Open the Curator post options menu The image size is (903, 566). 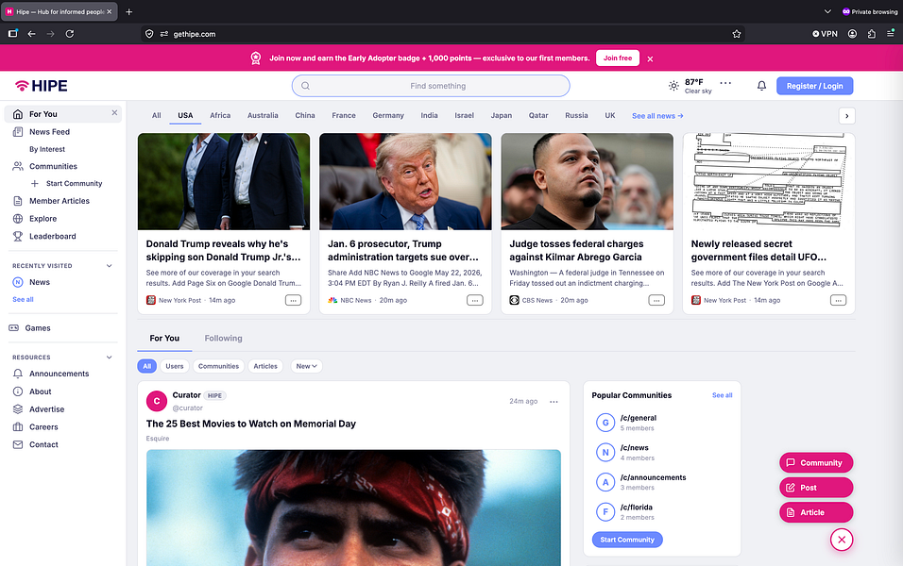click(x=554, y=402)
